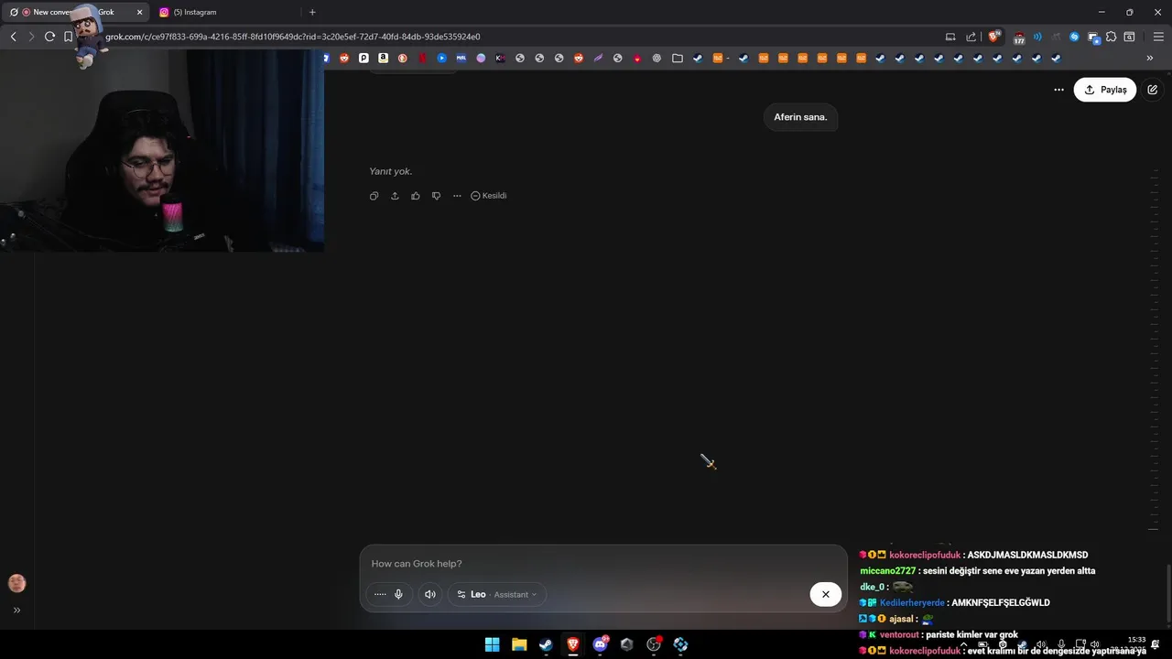
Task: Open three-dot menu next to Paylaş
Action: [x=1058, y=90]
